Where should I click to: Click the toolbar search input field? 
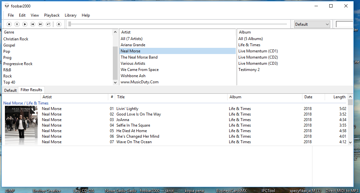tap(344, 24)
